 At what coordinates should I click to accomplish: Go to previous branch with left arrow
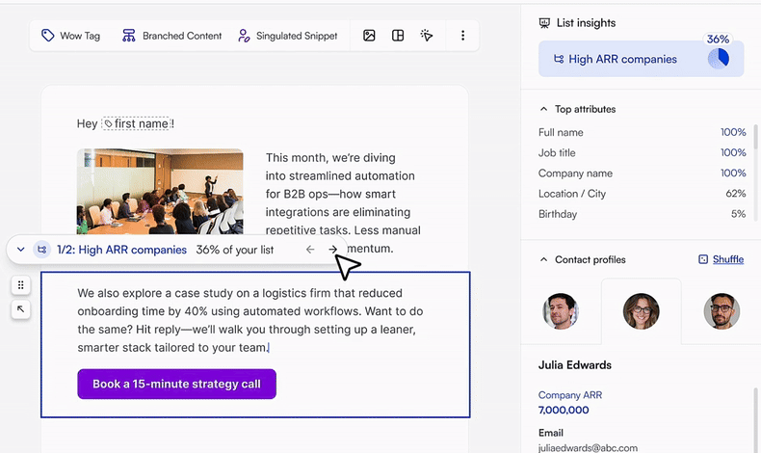(310, 250)
